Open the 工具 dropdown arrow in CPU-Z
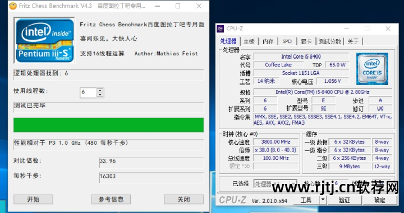404x213 pixels. tap(323, 200)
